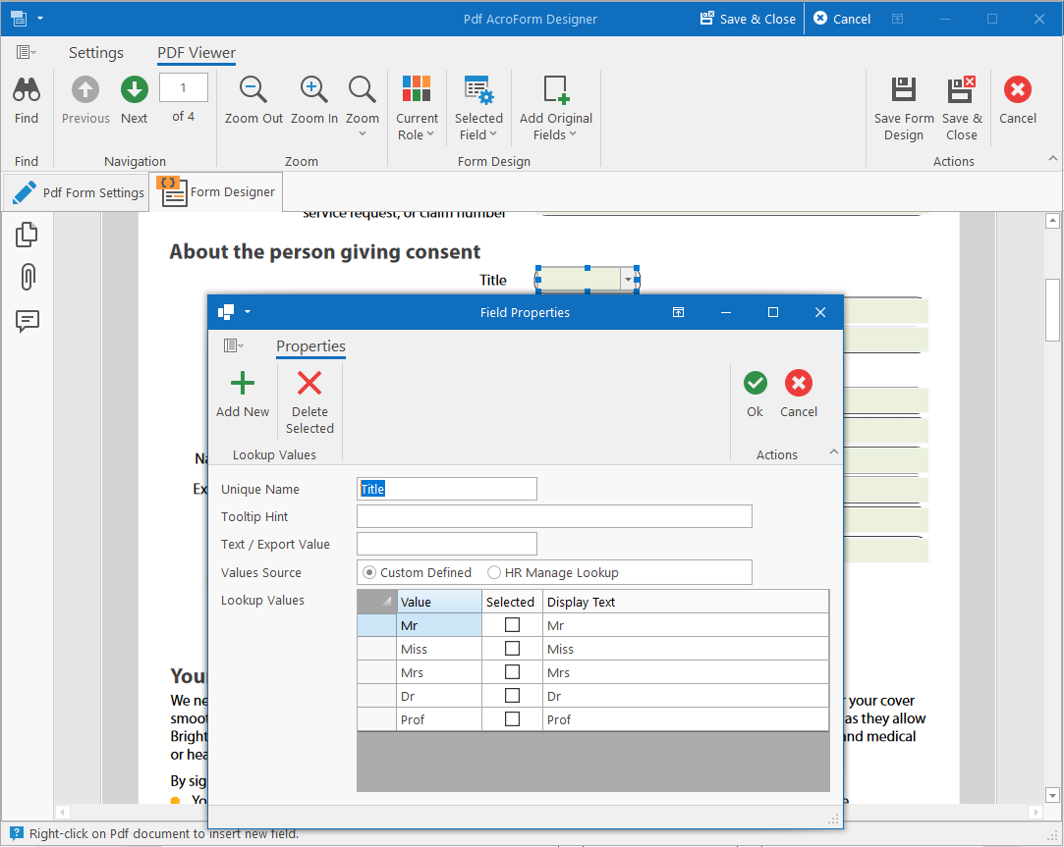
Task: Select the Miss value cell
Action: pos(439,649)
